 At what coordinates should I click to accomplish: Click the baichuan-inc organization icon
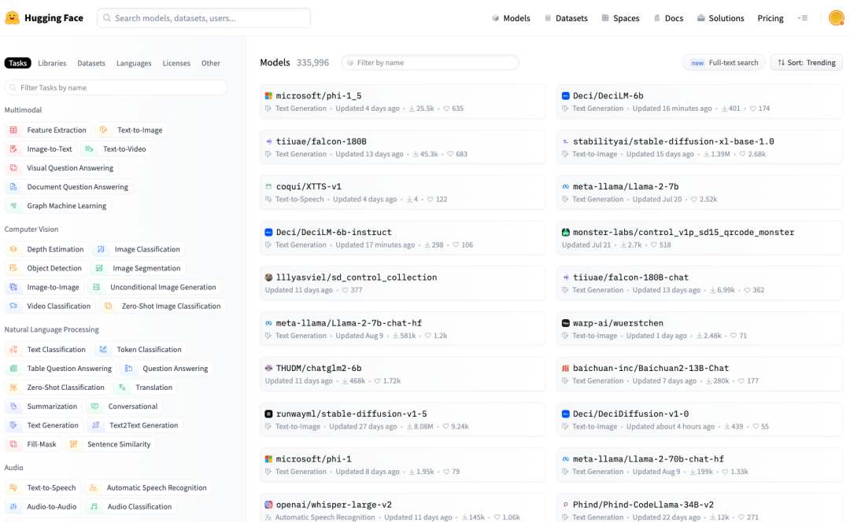point(565,368)
